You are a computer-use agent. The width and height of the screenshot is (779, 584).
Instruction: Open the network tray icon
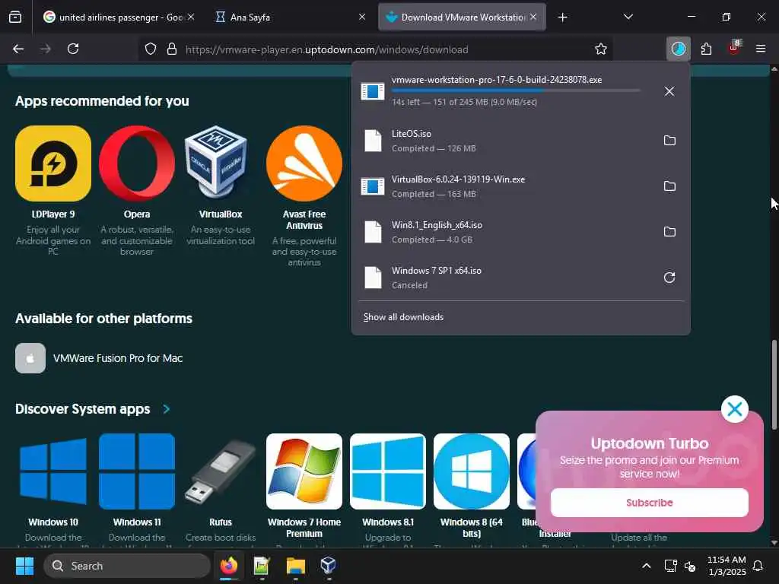point(670,566)
